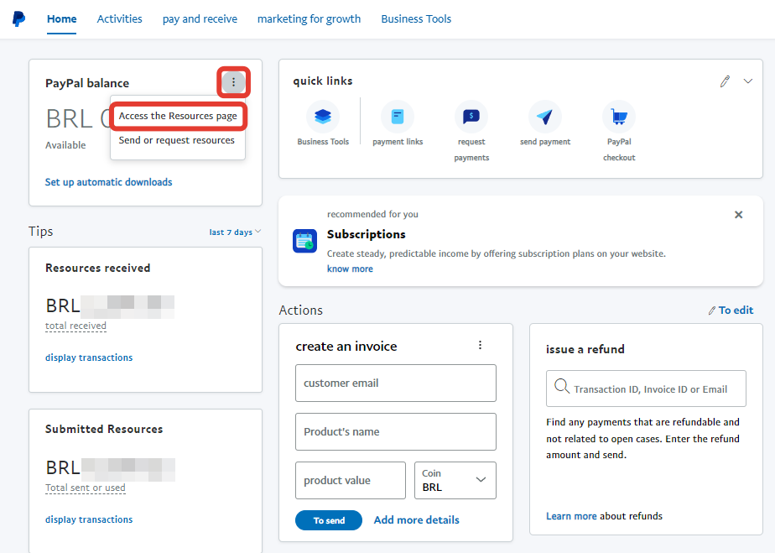This screenshot has height=553, width=775.
Task: Switch to the Activities tab
Action: [120, 18]
